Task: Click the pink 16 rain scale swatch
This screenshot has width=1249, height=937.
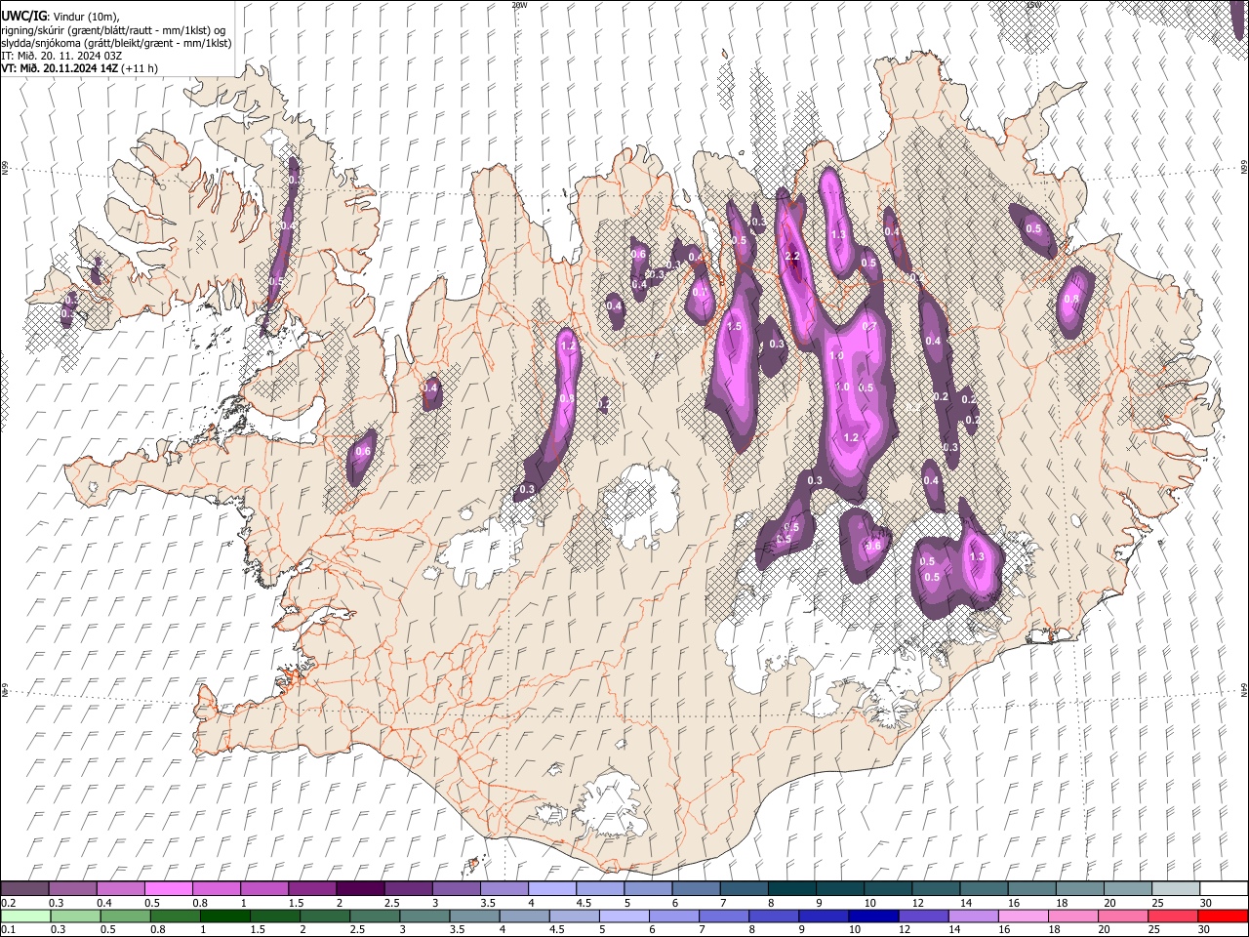Action: (x=1024, y=917)
